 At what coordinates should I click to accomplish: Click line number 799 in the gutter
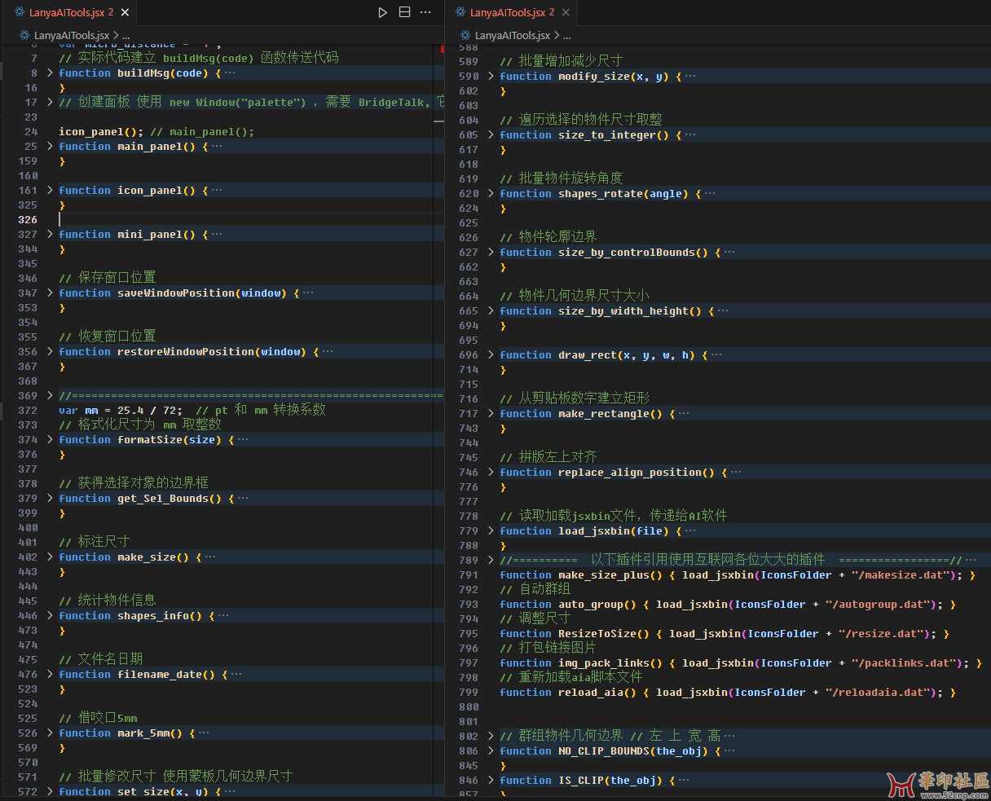[x=469, y=693]
